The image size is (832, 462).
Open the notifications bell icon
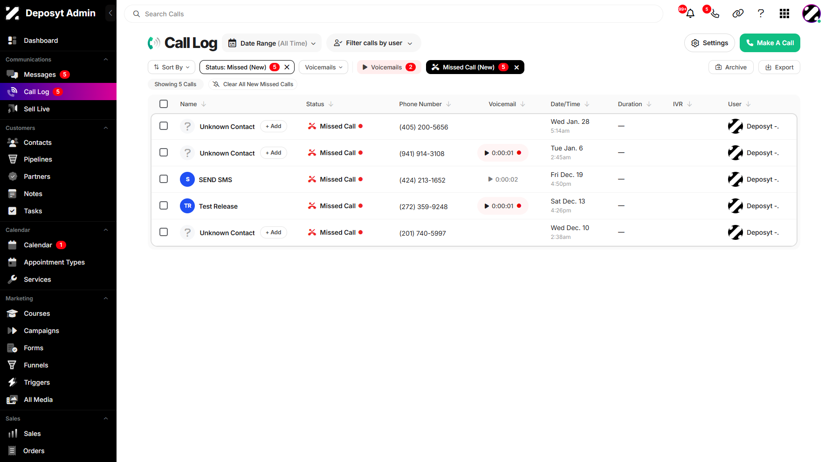[x=690, y=14]
